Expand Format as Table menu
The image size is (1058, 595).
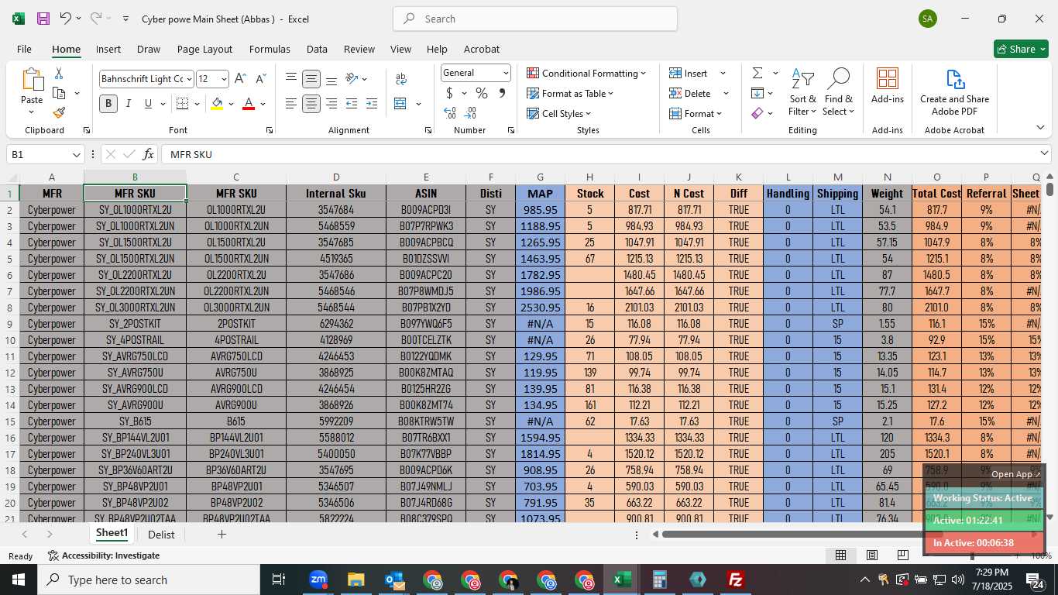[570, 93]
